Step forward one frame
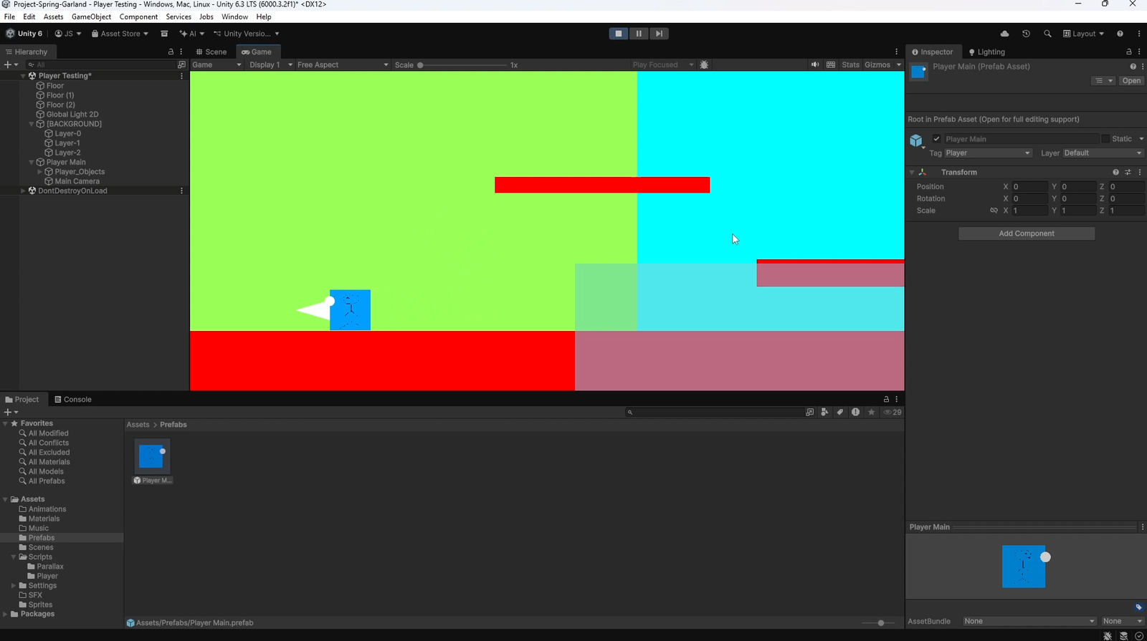This screenshot has width=1147, height=641. click(x=659, y=34)
